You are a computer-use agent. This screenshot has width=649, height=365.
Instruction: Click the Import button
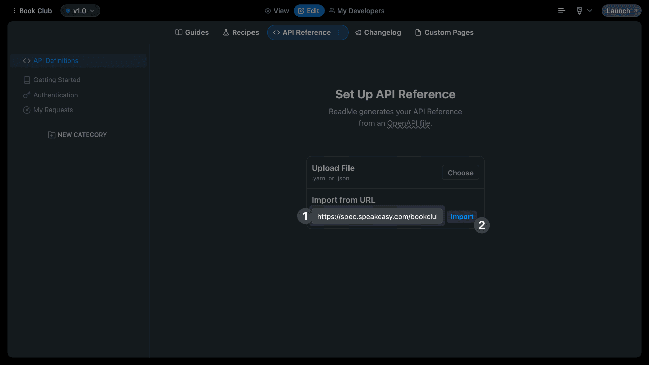(x=462, y=217)
